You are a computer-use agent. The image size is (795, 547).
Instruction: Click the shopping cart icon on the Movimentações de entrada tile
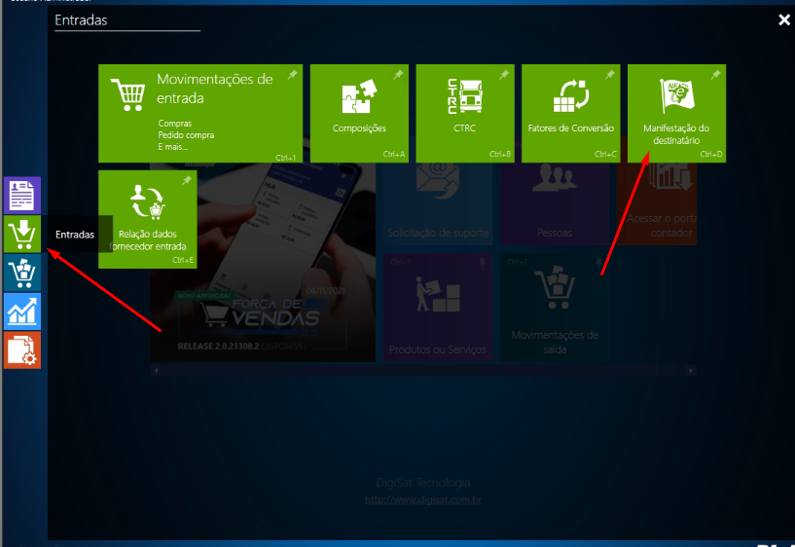click(128, 94)
